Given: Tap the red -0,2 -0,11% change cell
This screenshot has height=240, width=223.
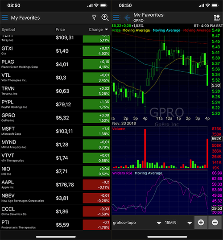Looking at the screenshot, I should click(x=96, y=185).
